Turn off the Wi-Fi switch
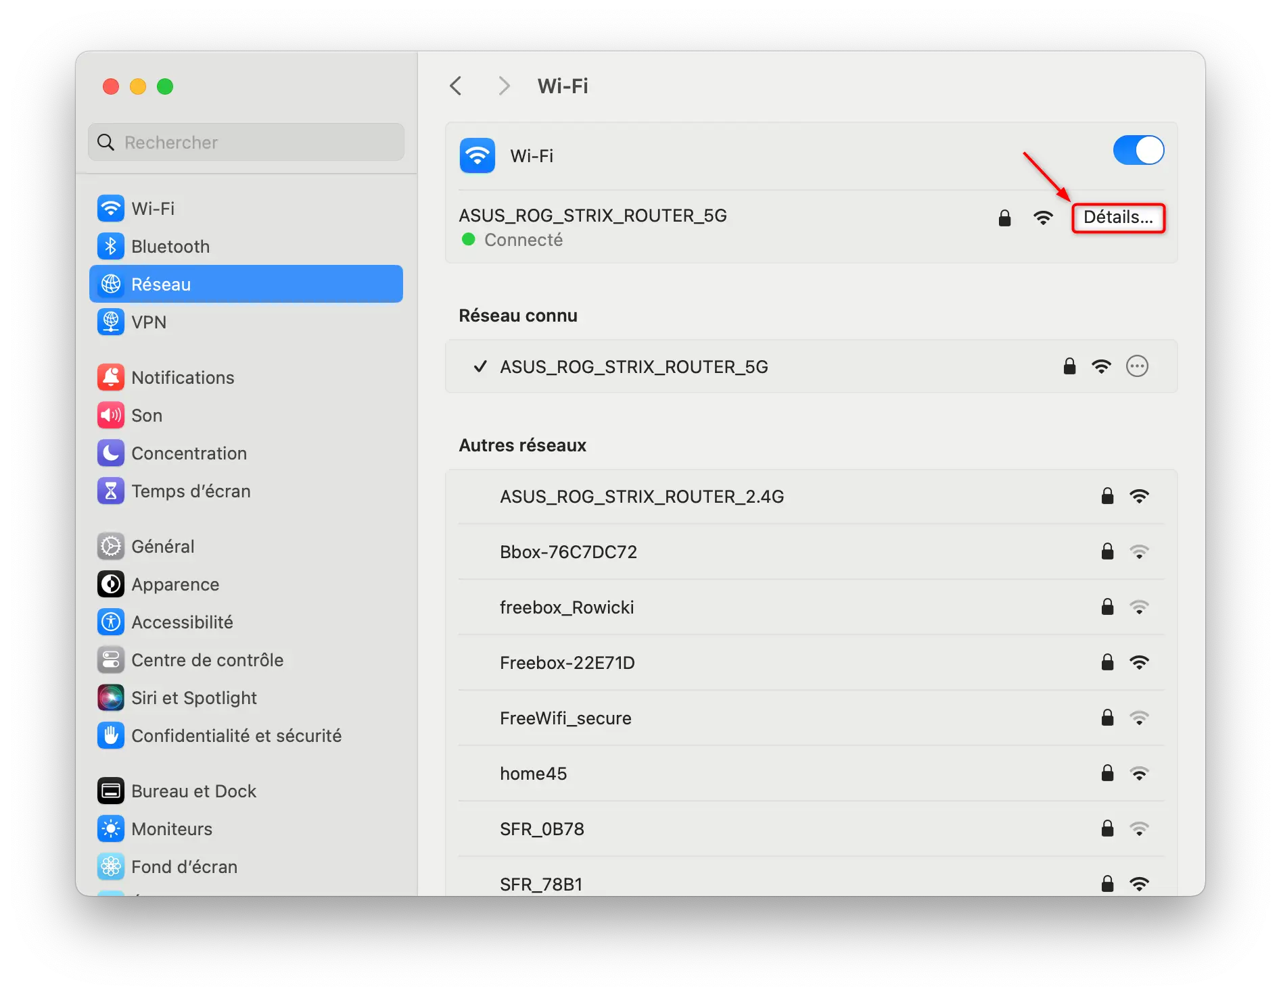This screenshot has height=996, width=1281. (x=1139, y=150)
